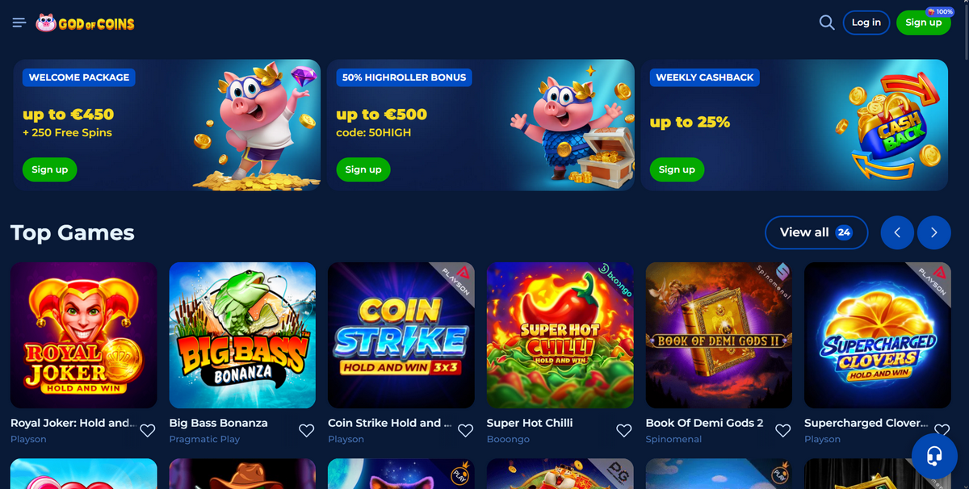Image resolution: width=969 pixels, height=489 pixels.
Task: Open the Supercharged Clovers game thumbnail
Action: click(x=878, y=335)
